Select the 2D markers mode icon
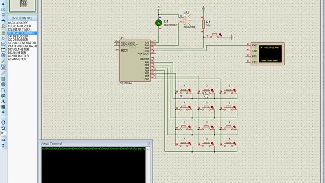 click(x=3, y=112)
